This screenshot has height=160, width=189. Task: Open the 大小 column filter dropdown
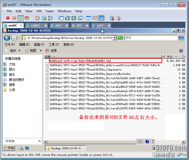[185, 57]
